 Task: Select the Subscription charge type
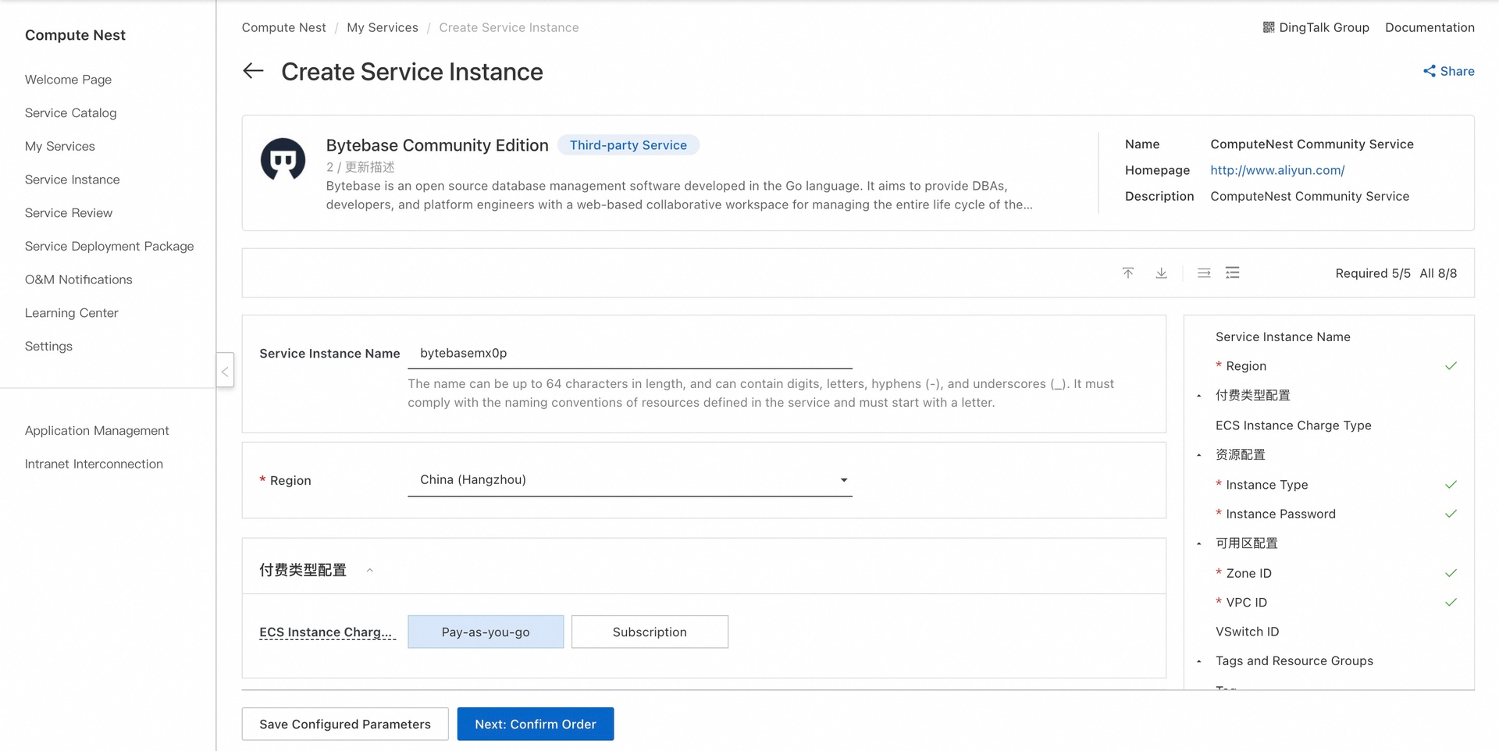(650, 632)
